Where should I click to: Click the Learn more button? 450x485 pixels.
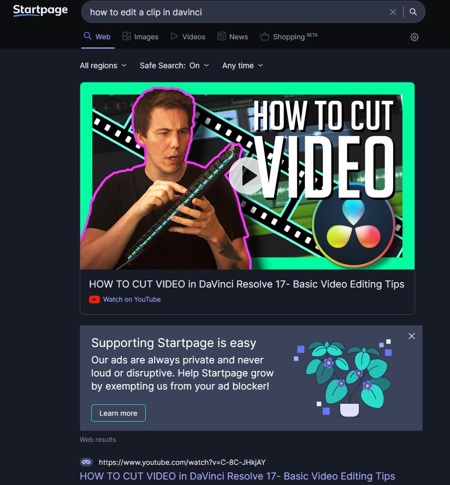pyautogui.click(x=118, y=413)
